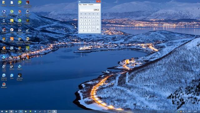Select the Minecraft-style launcher grass block icon
This screenshot has height=113, width=200.
(27, 22)
